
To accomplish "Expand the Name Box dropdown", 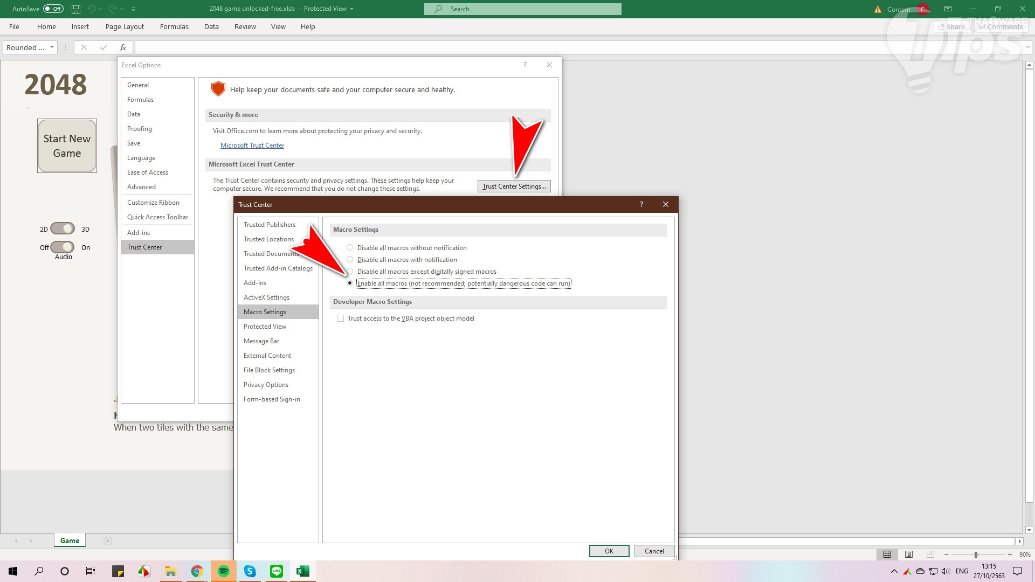I will click(52, 47).
